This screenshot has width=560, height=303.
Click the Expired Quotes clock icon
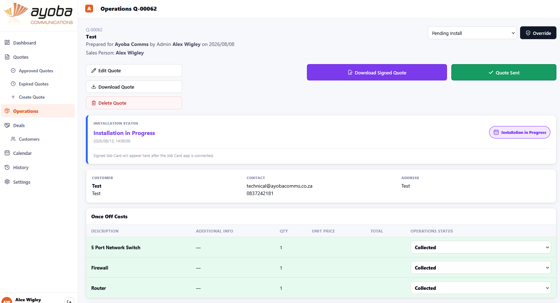[13, 84]
